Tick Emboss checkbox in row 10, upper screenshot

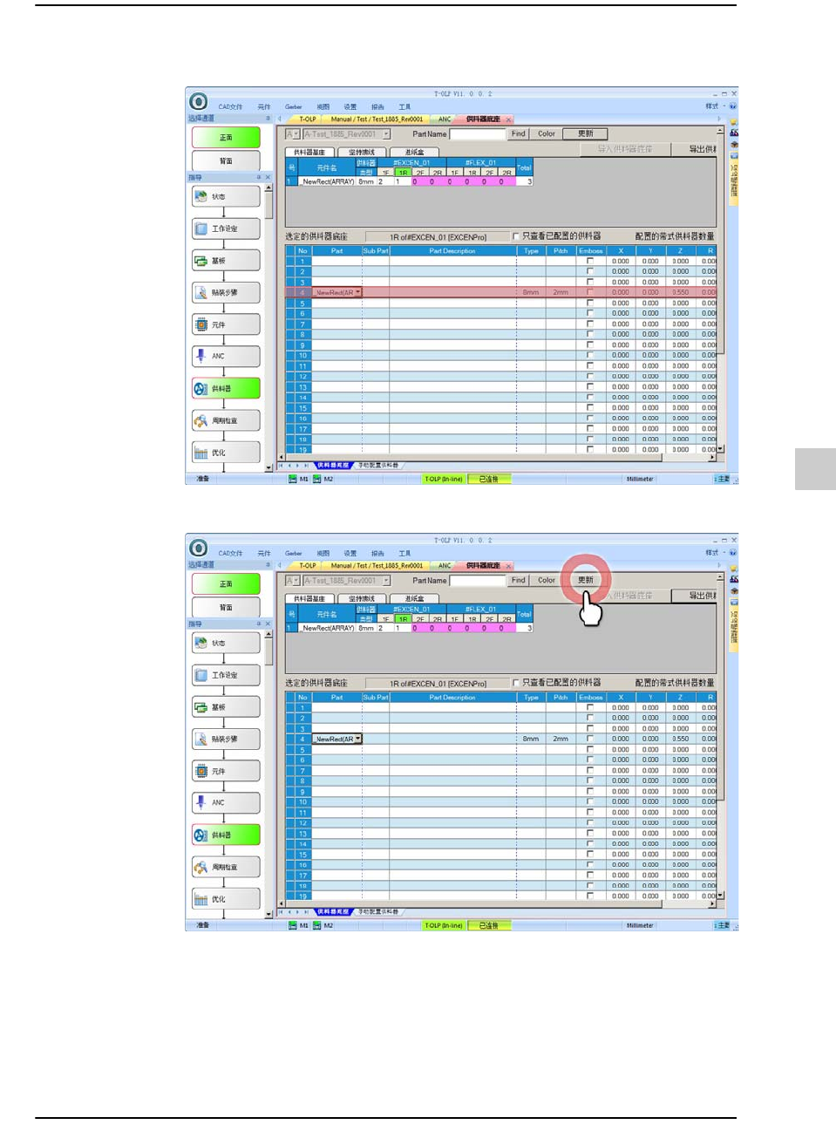coord(590,355)
